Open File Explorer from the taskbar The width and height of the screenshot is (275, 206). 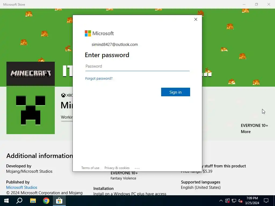coord(33,201)
